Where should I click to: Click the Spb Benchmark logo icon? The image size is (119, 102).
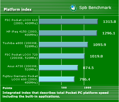point(73,8)
